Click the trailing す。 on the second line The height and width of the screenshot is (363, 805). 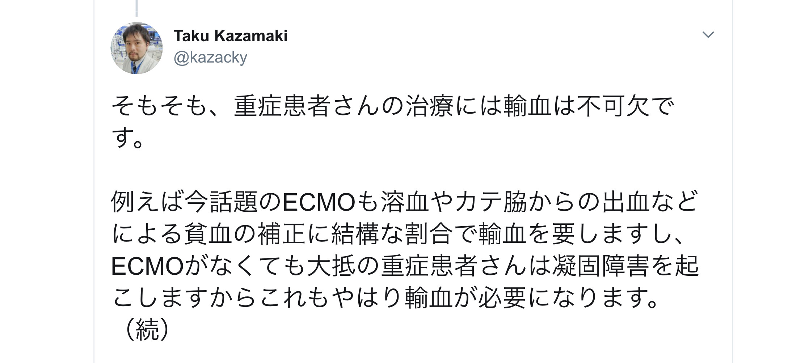128,138
